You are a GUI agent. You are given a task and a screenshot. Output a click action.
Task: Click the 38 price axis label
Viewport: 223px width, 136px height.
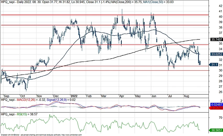click(x=220, y=27)
